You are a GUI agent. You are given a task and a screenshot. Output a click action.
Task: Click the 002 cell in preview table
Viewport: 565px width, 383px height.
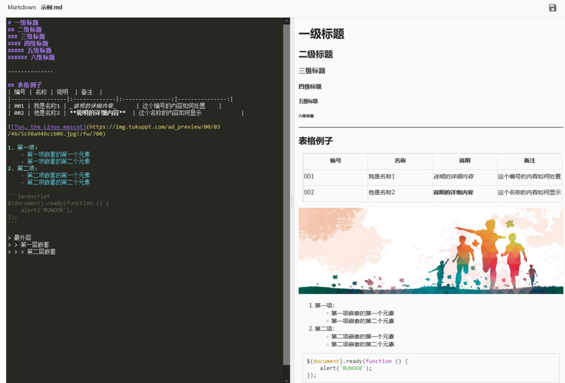335,192
